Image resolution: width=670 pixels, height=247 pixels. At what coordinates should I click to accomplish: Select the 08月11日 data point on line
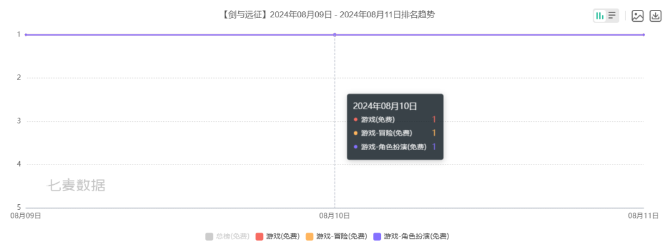643,35
